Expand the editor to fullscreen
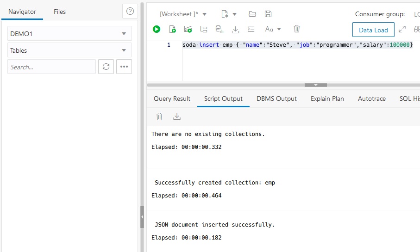The width and height of the screenshot is (420, 252). point(402,29)
